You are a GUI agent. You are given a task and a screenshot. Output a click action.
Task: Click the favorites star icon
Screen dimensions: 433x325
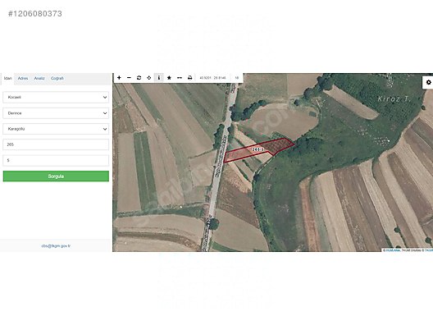(169, 78)
